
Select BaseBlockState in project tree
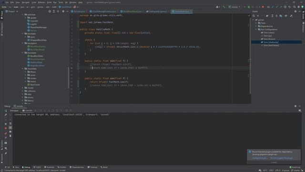coord(36,56)
